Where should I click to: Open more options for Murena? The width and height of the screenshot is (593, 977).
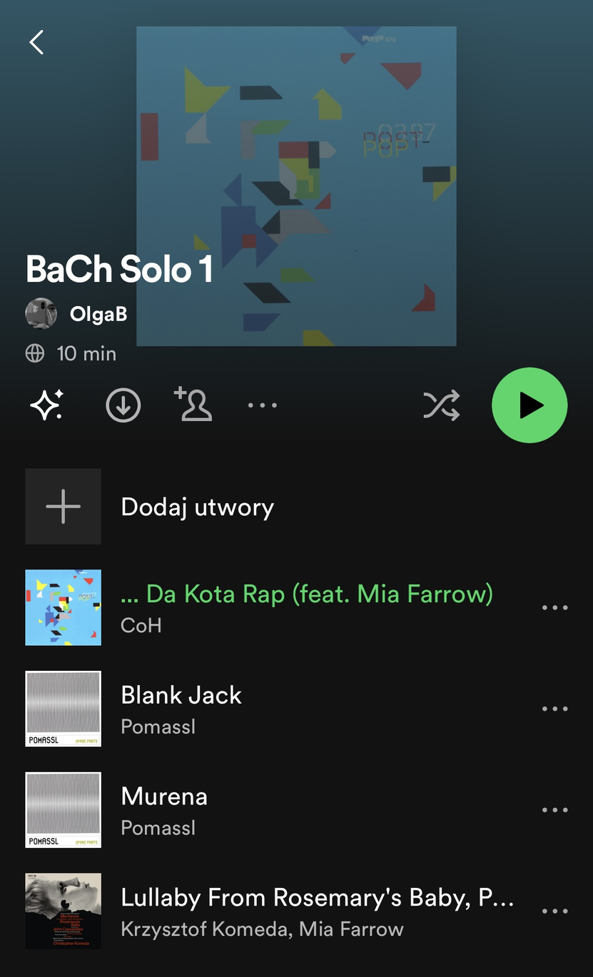(x=554, y=811)
